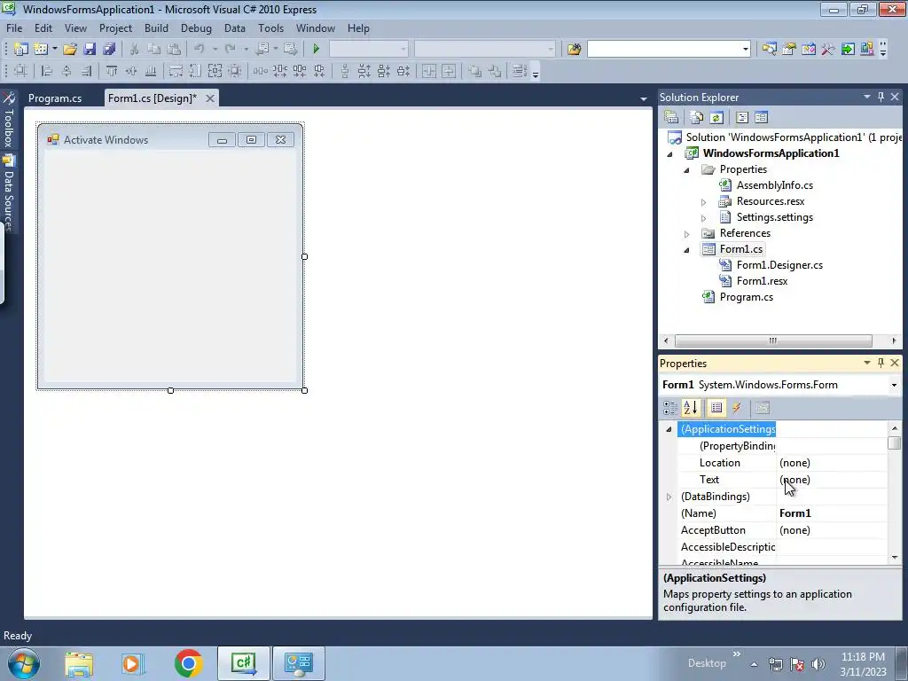Click the Align Lefts layout icon
The width and height of the screenshot is (908, 681).
click(47, 71)
